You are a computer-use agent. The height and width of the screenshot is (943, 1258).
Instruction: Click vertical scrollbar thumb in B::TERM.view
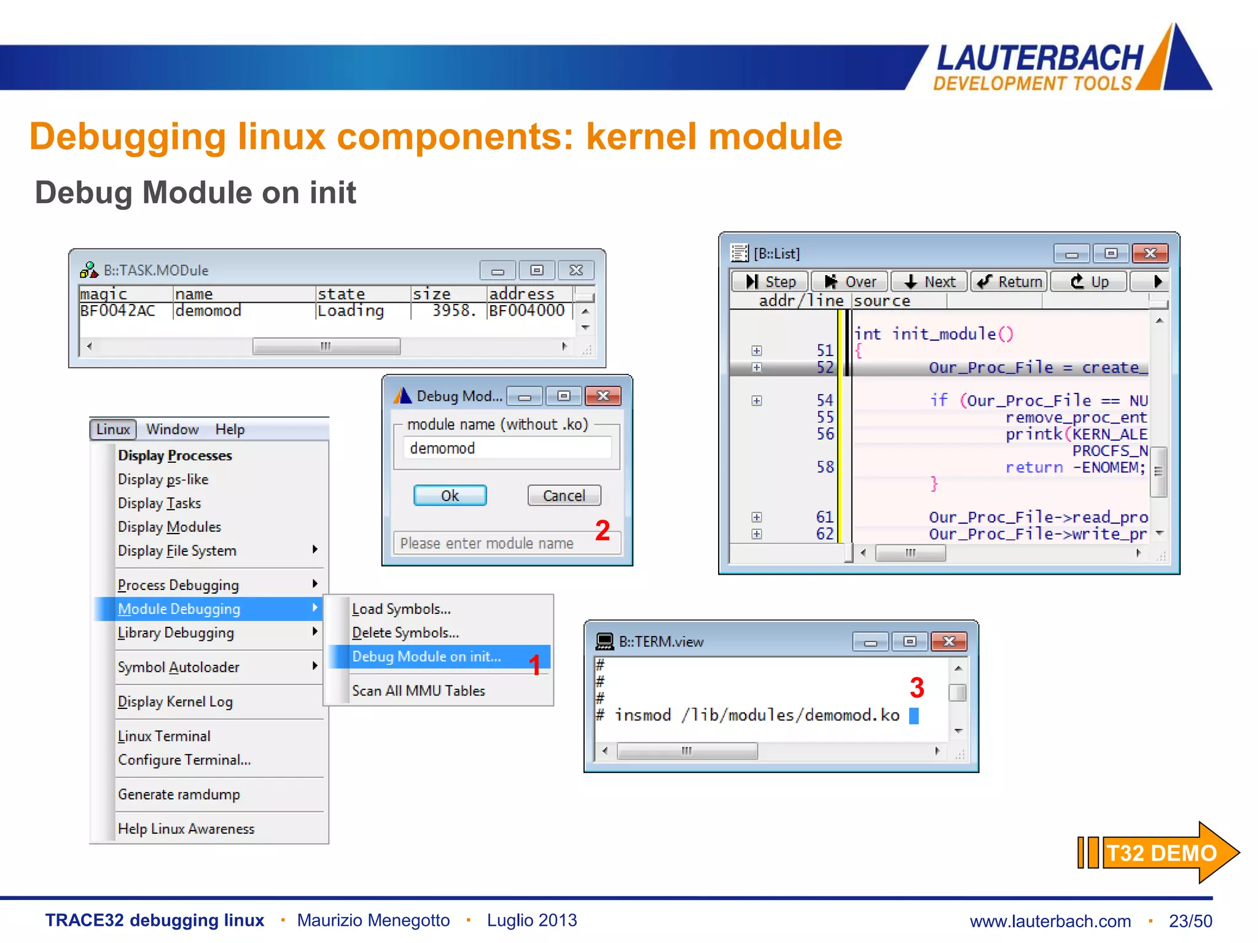pos(958,693)
